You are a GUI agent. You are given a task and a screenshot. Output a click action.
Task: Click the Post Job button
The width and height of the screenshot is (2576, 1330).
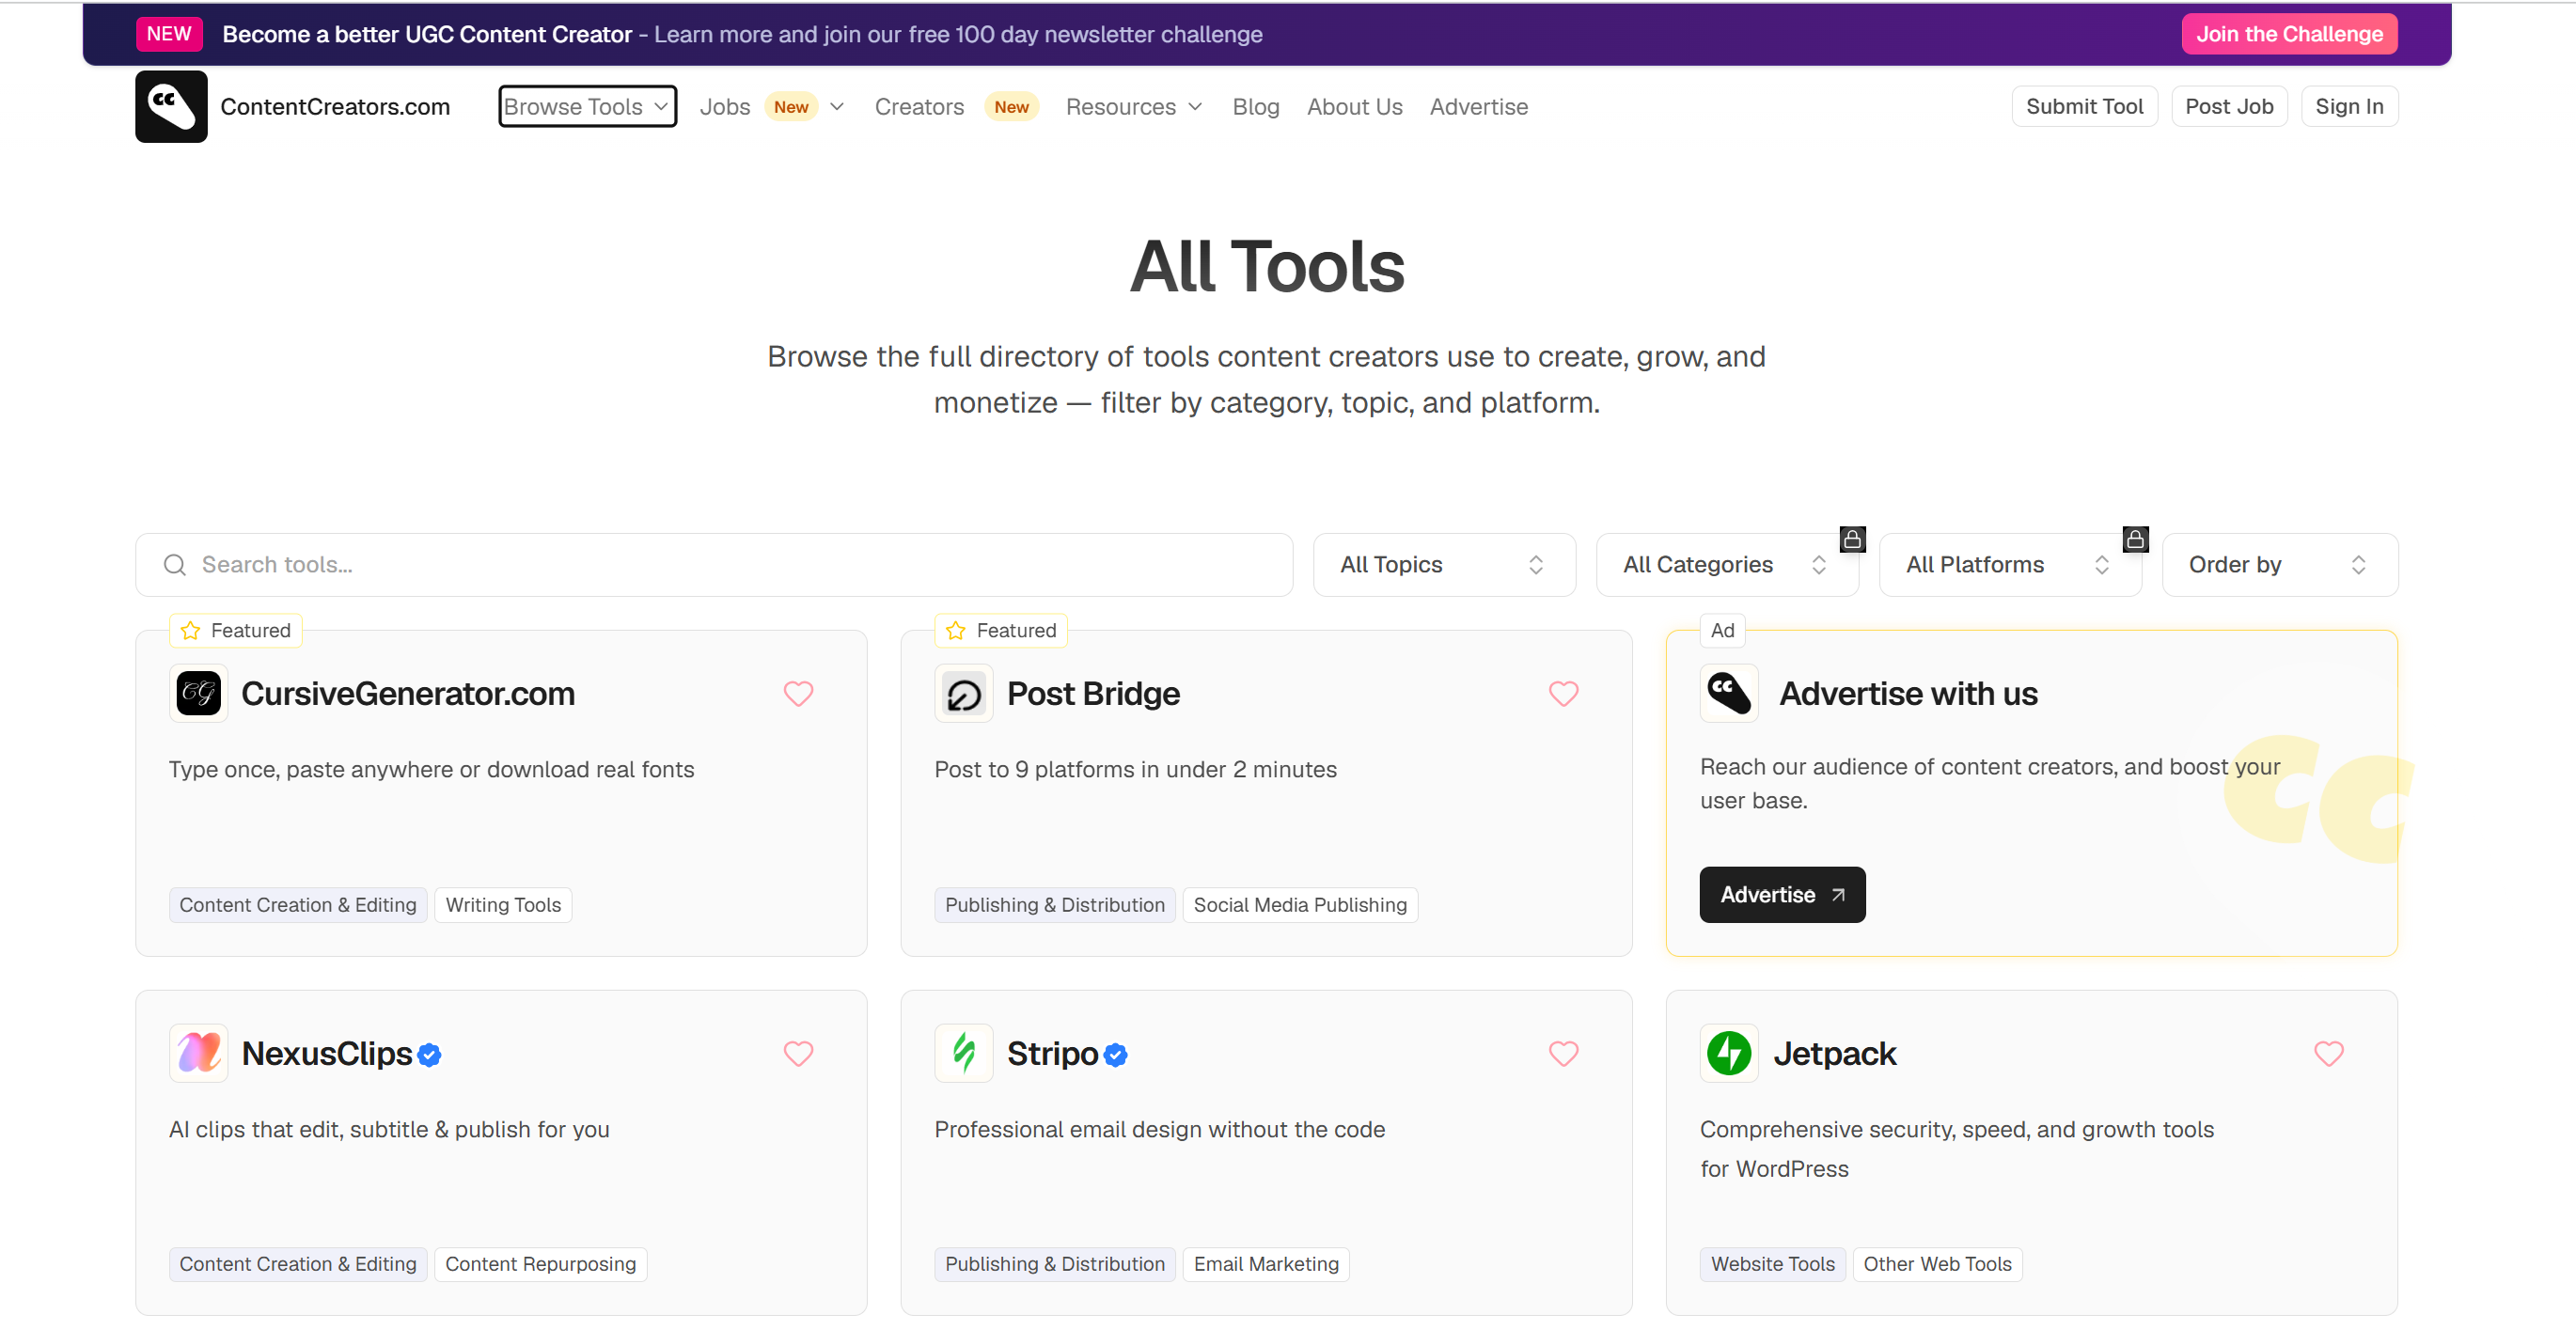2229,106
